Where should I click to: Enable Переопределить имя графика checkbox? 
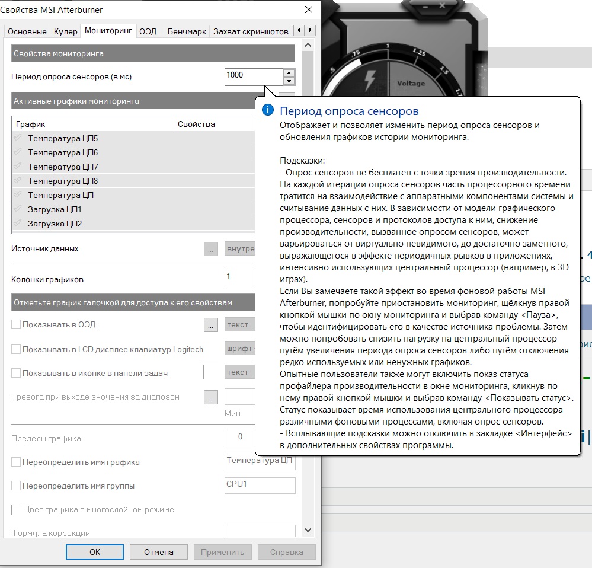click(x=16, y=462)
